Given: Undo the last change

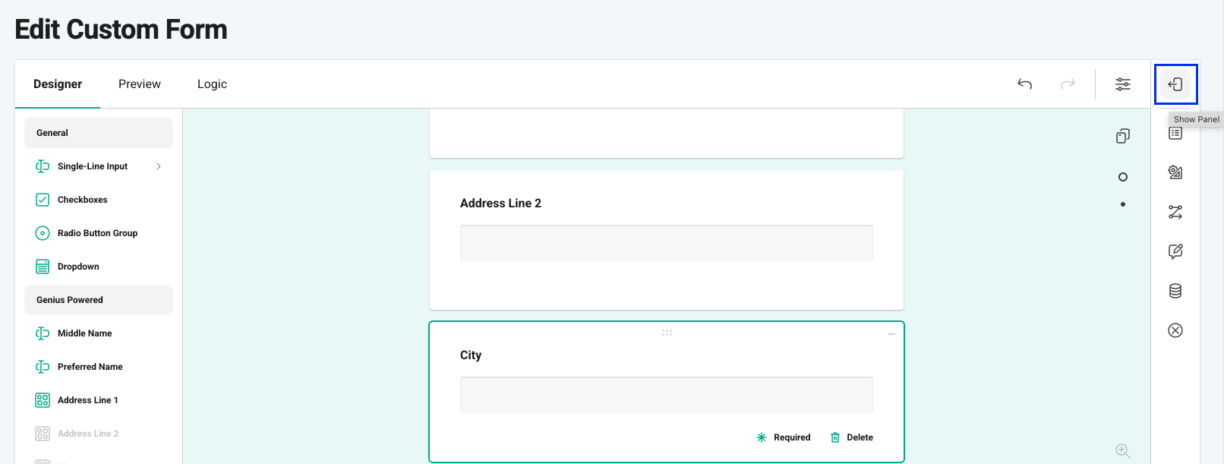Looking at the screenshot, I should pos(1025,84).
